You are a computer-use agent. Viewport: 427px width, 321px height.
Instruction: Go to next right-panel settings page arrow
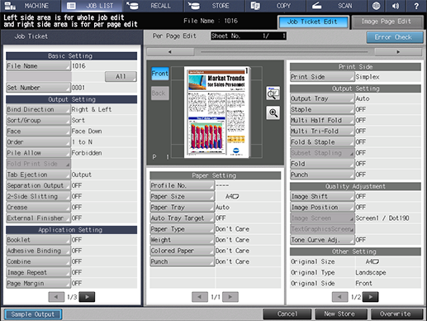pyautogui.click(x=370, y=297)
